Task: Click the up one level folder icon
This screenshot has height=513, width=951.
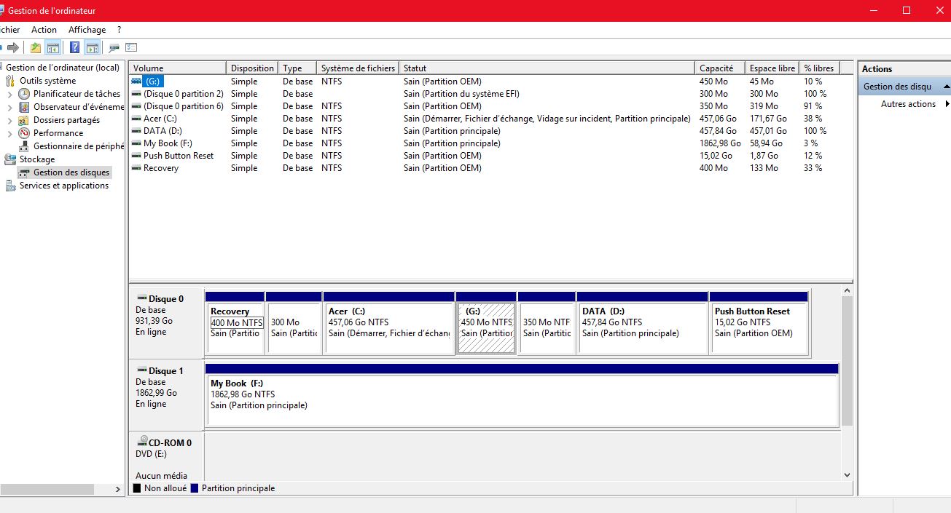Action: [x=36, y=48]
